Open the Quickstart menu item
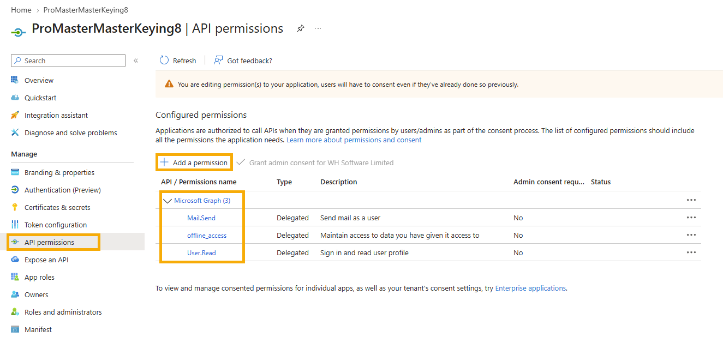 tap(40, 98)
